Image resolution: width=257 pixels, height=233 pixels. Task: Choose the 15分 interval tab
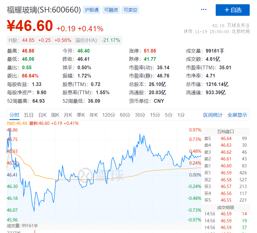point(155,115)
